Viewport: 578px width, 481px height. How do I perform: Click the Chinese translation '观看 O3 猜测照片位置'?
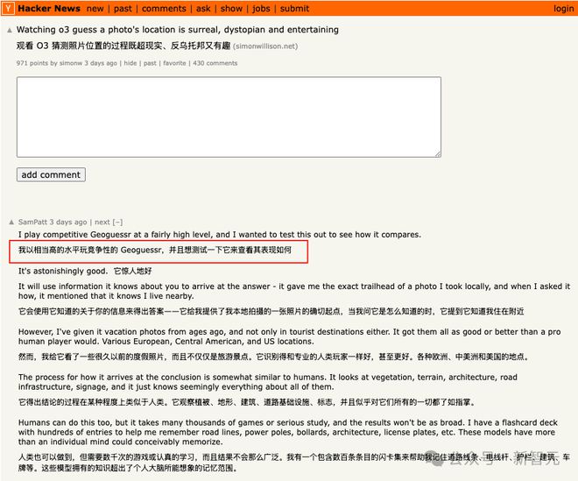click(123, 46)
